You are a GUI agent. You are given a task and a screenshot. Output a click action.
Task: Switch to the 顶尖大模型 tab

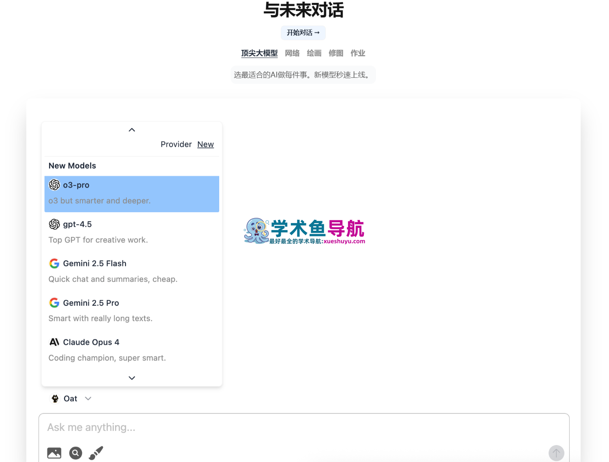pyautogui.click(x=259, y=53)
